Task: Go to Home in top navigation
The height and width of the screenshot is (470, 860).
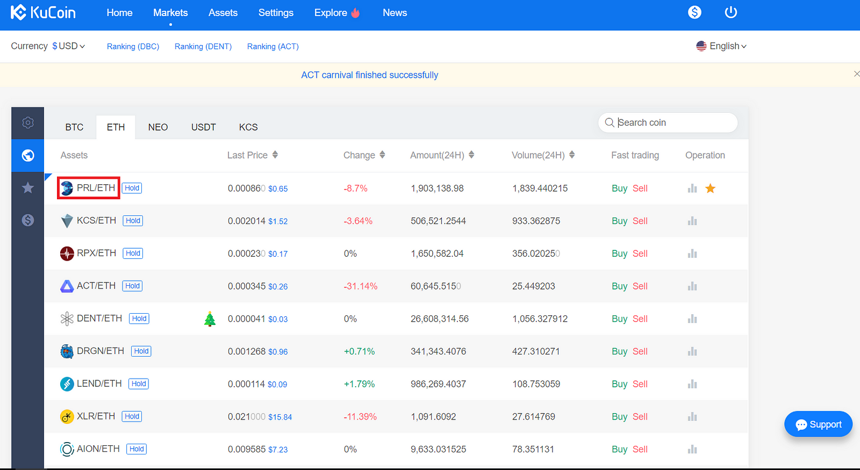Action: tap(119, 12)
